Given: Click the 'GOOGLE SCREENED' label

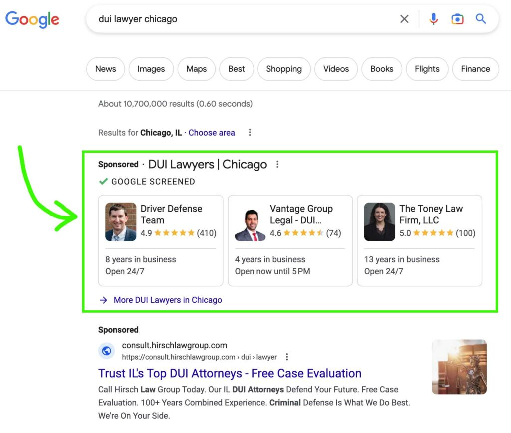Looking at the screenshot, I should [x=153, y=182].
